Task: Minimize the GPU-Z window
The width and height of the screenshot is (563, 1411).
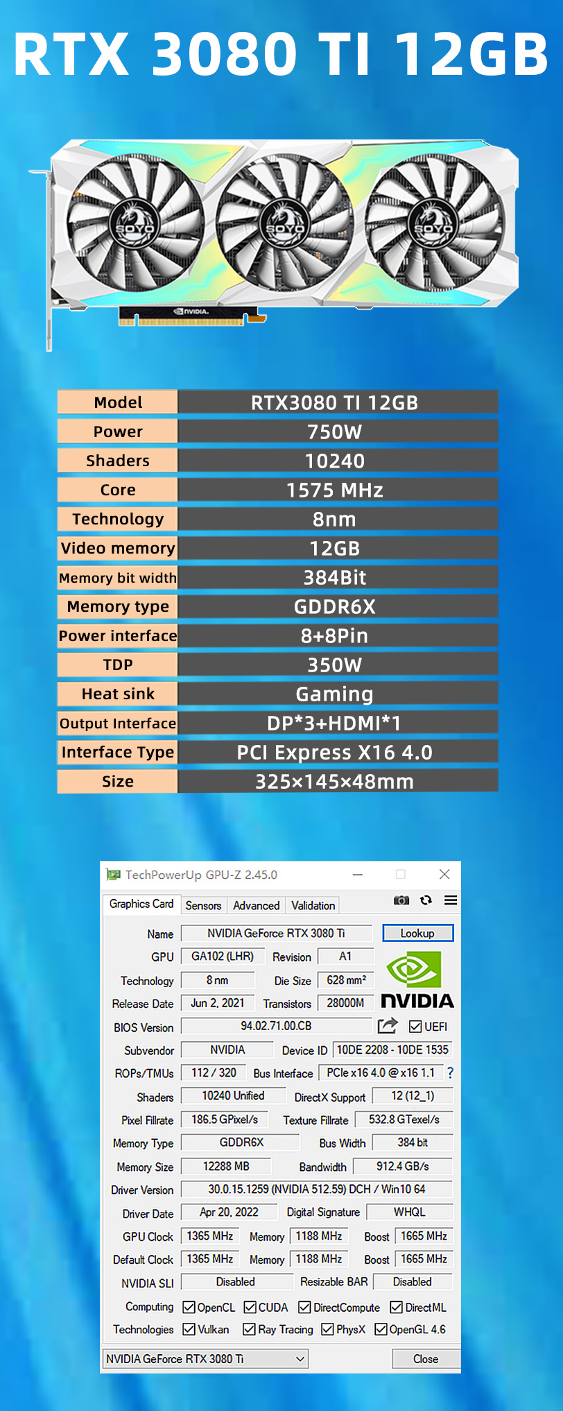Action: [358, 875]
